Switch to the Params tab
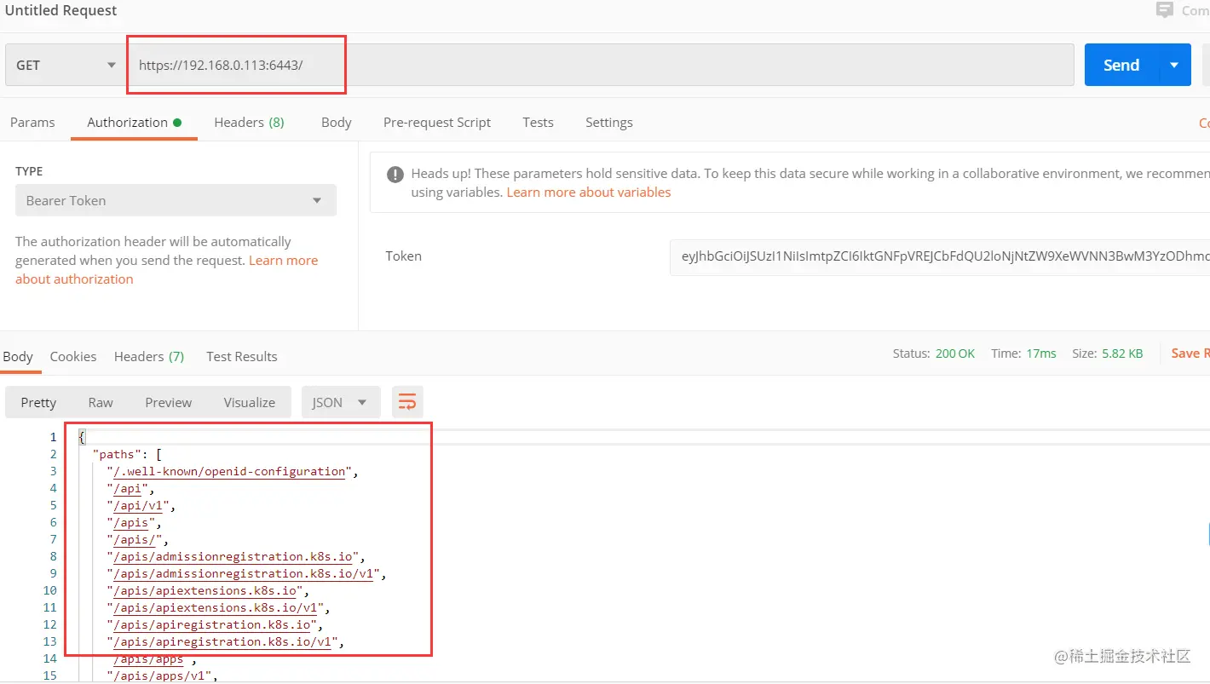The height and width of the screenshot is (684, 1210). click(x=32, y=122)
